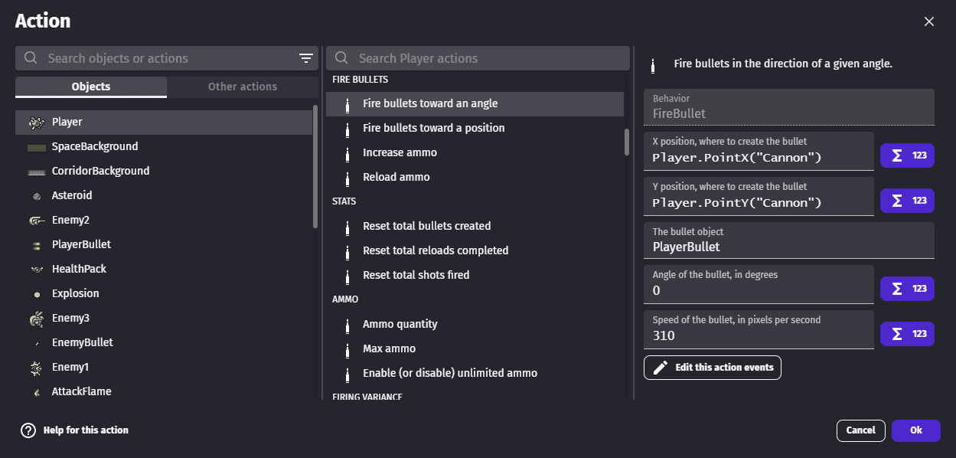
Task: Click the Edit this action events button
Action: click(712, 368)
